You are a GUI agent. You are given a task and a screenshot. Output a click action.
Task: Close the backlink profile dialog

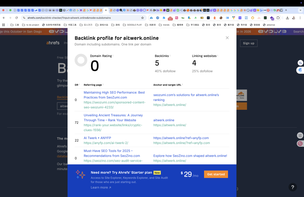227,38
